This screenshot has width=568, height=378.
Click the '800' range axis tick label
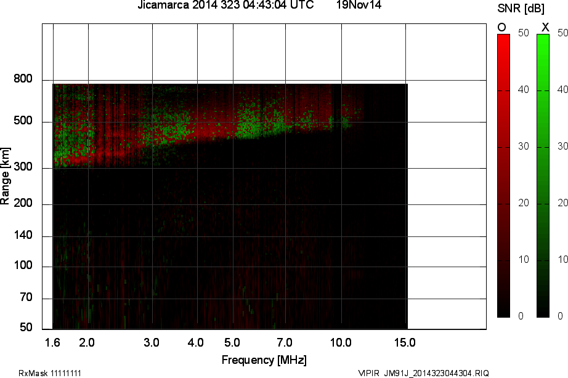(23, 79)
